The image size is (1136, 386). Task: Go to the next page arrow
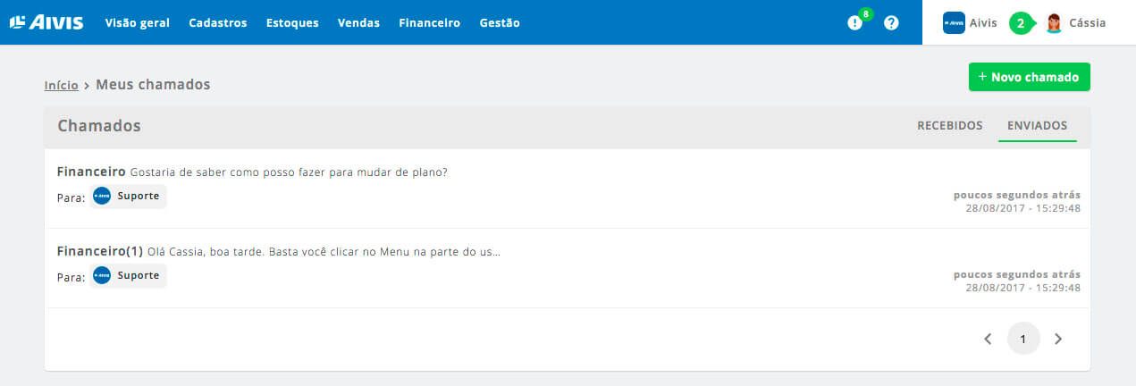click(1058, 339)
